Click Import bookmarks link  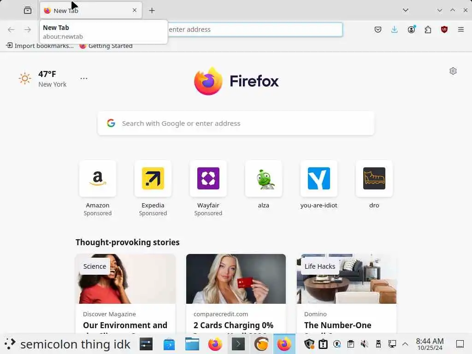40,46
